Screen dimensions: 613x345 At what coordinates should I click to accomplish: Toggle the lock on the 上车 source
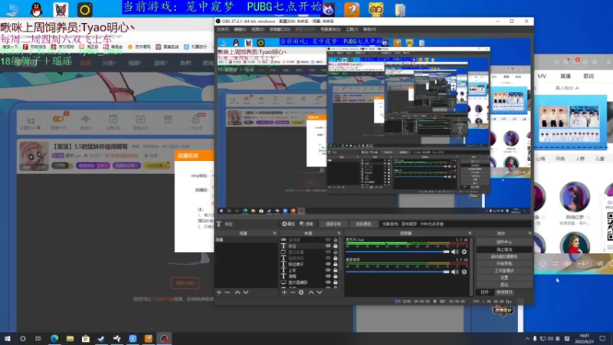point(336,270)
